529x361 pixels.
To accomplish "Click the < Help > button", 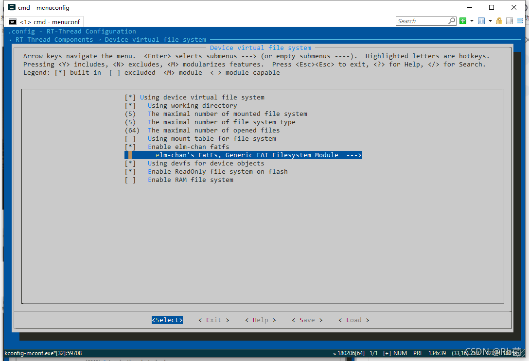I will click(x=261, y=320).
